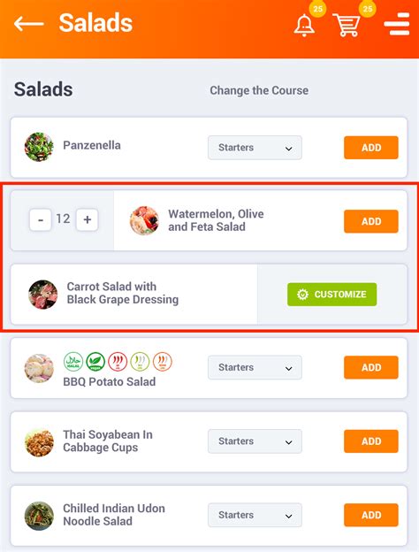Add Watermelon, Olive and Feta Salad
Image resolution: width=419 pixels, height=552 pixels.
click(x=371, y=221)
